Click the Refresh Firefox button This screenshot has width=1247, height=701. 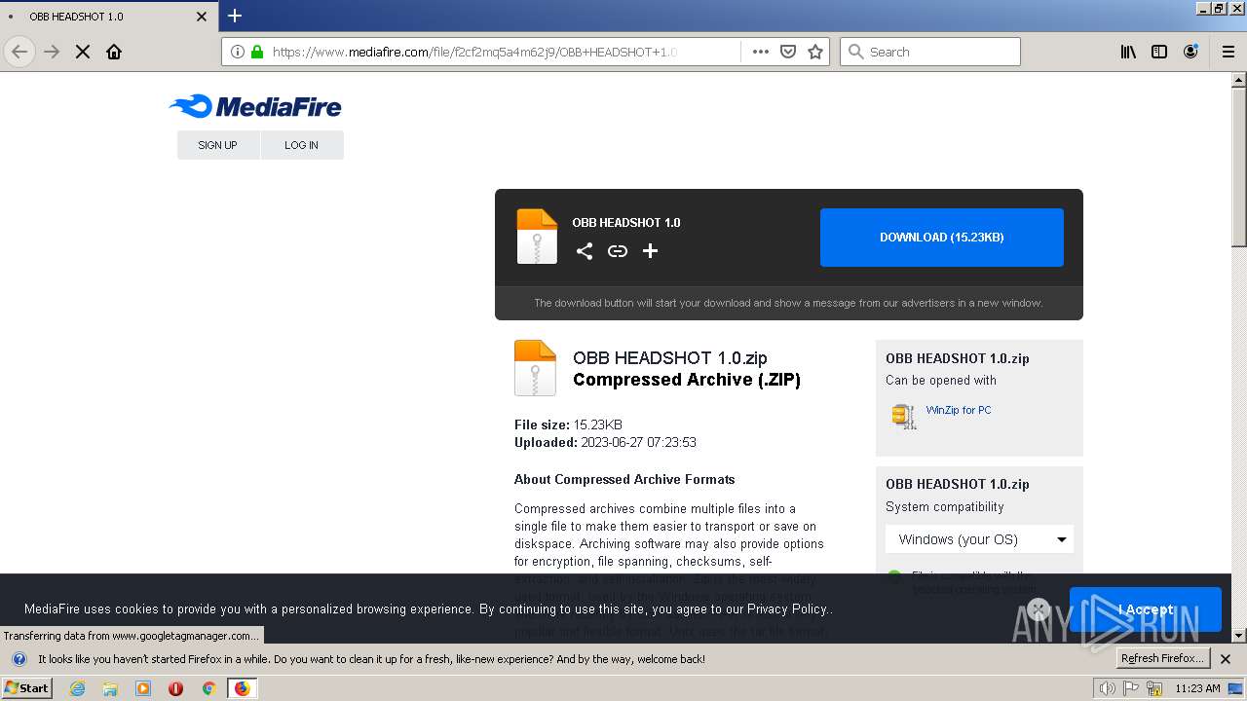coord(1162,659)
